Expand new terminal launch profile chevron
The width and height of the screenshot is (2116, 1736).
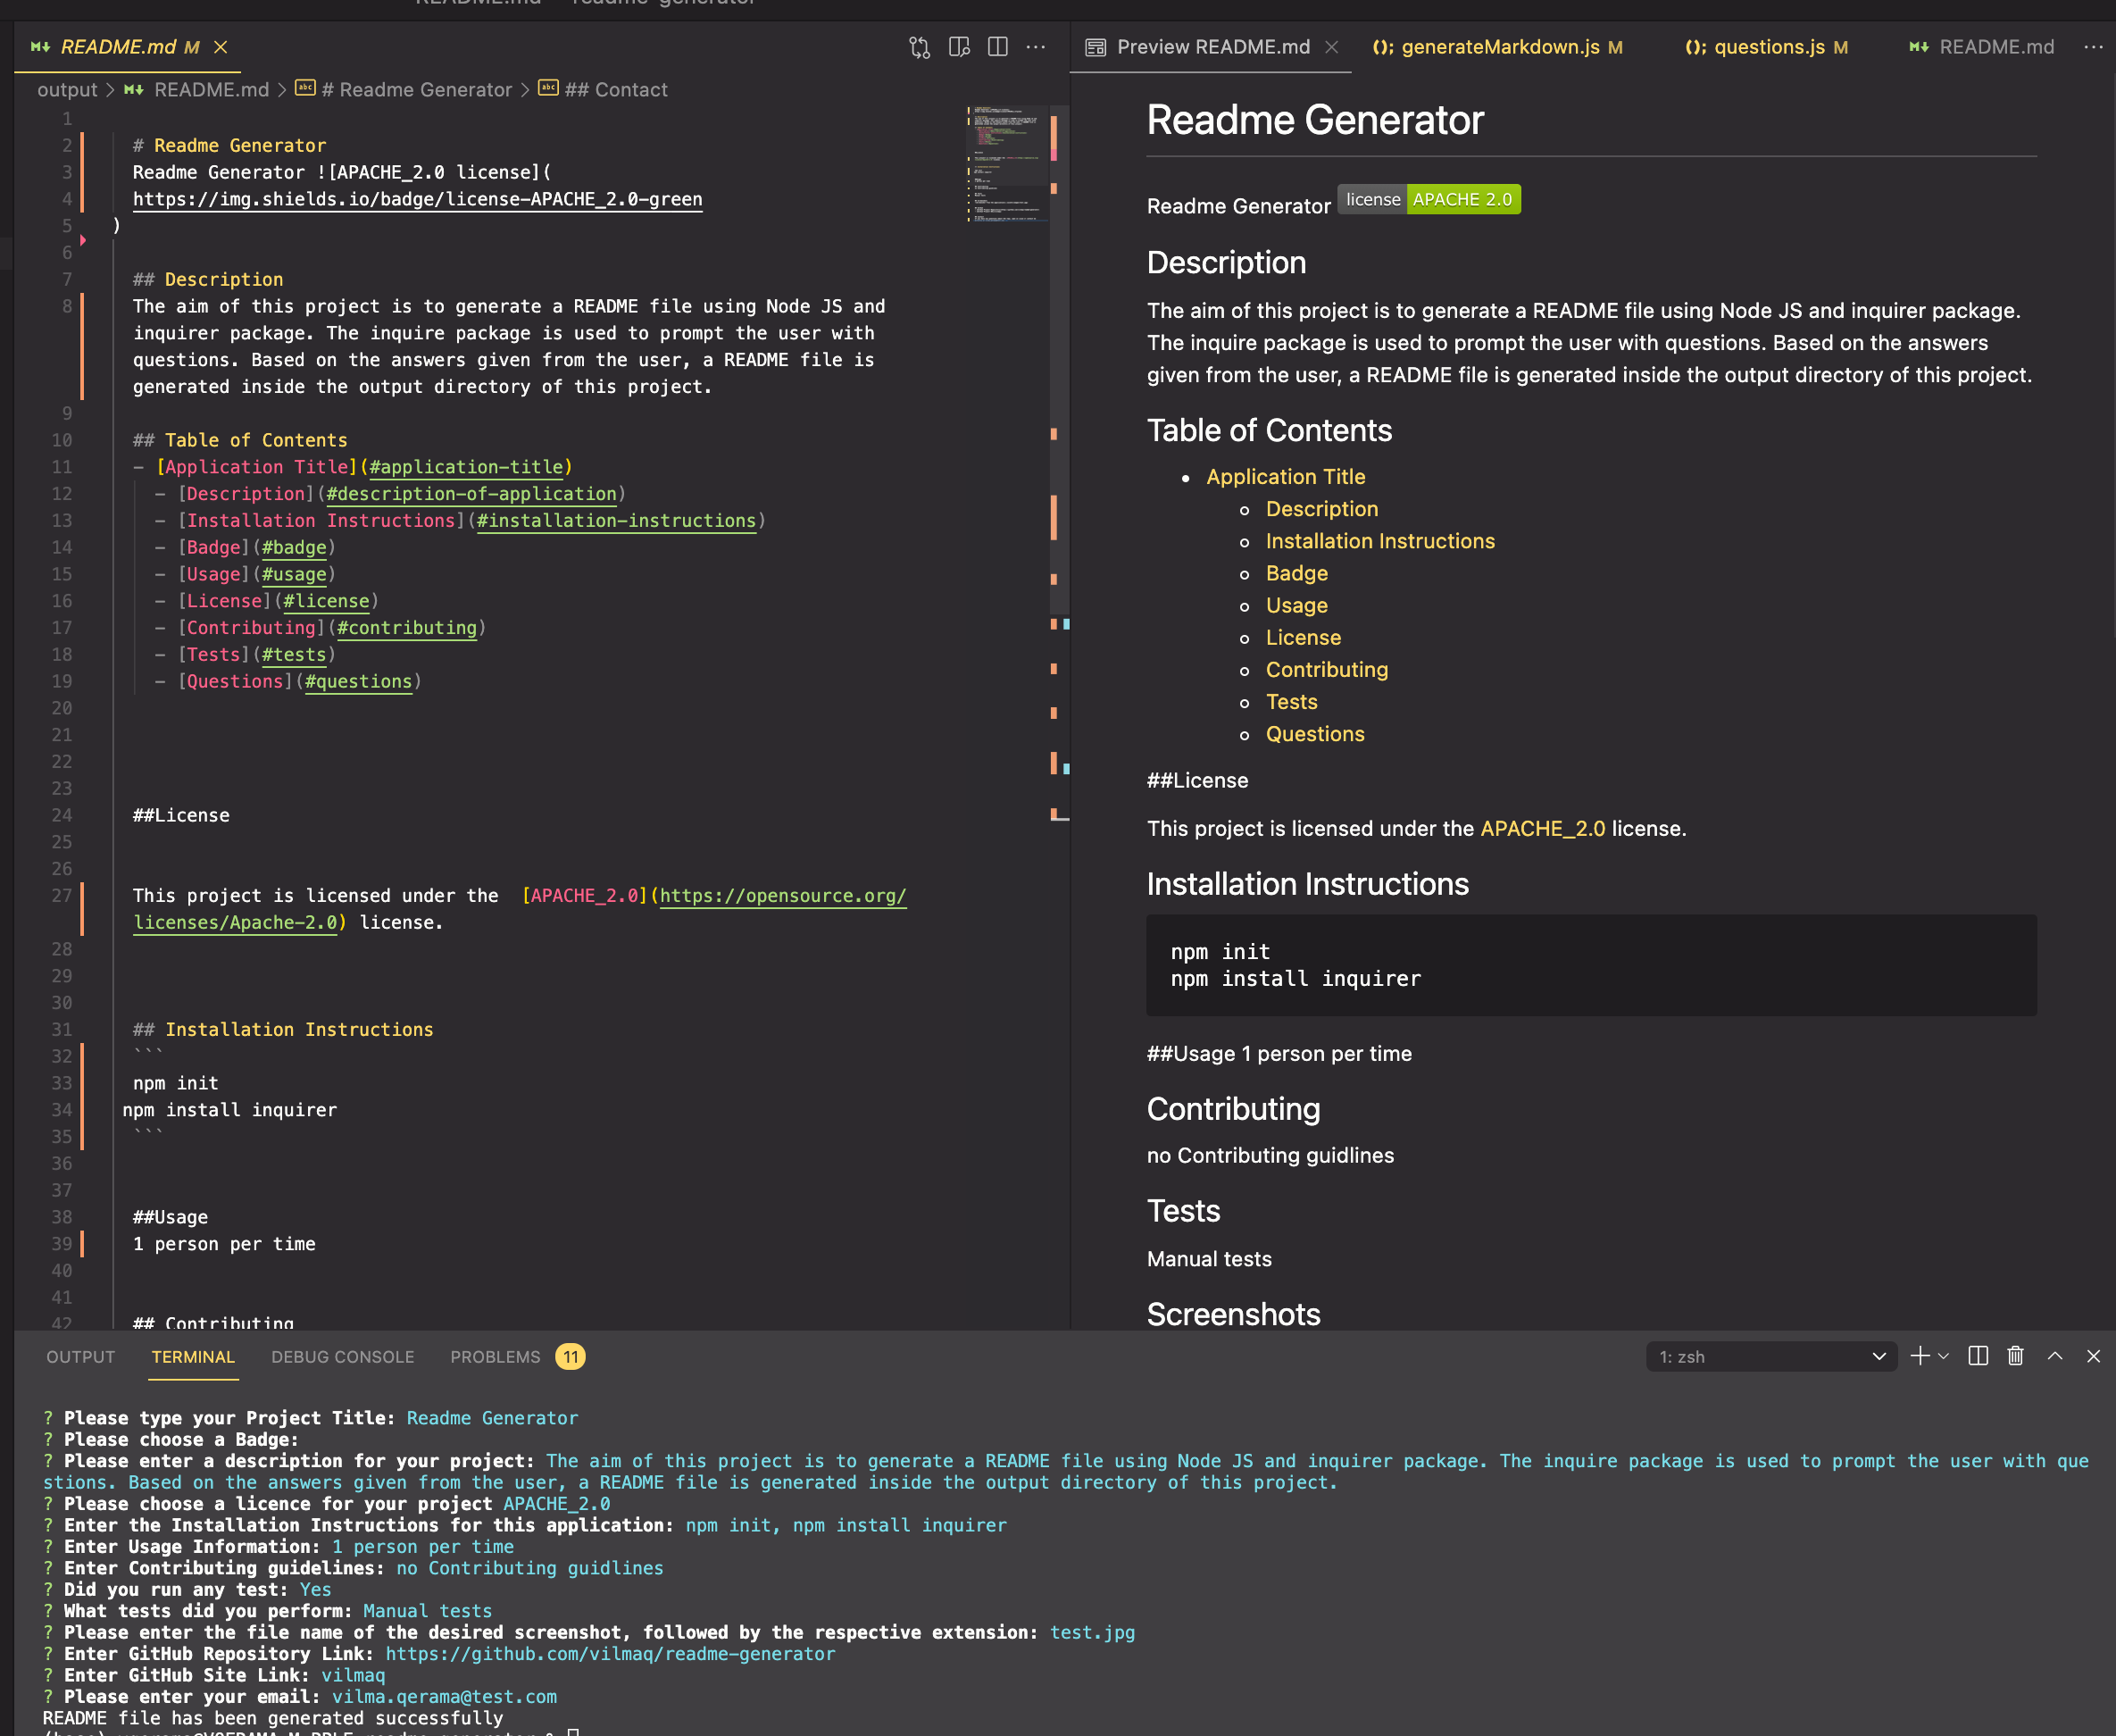(x=1943, y=1356)
